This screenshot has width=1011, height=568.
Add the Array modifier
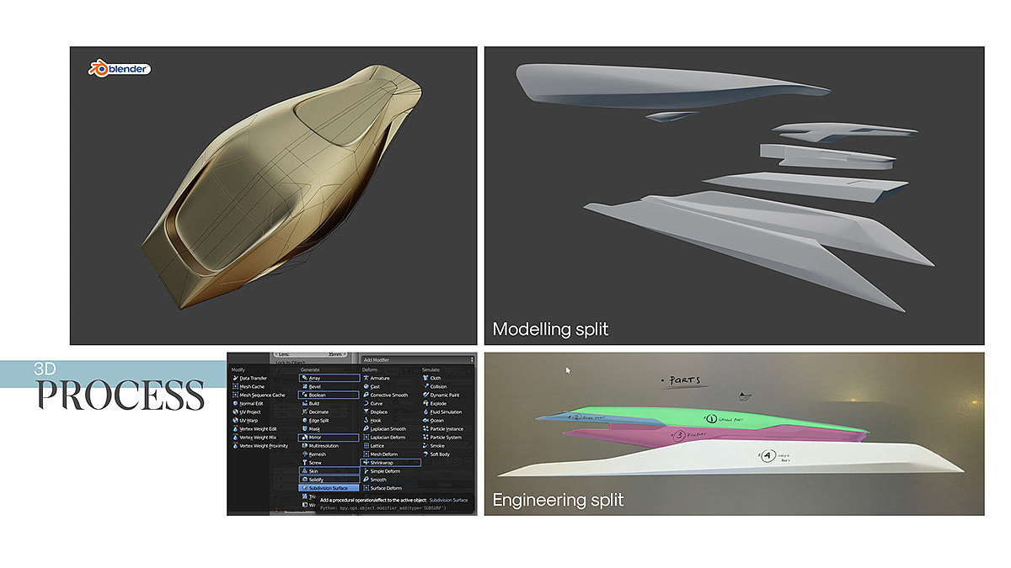tap(329, 378)
